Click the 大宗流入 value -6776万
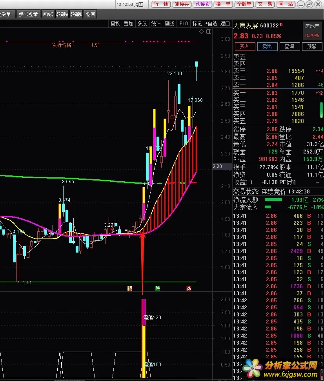324x381 pixels. coord(298,207)
